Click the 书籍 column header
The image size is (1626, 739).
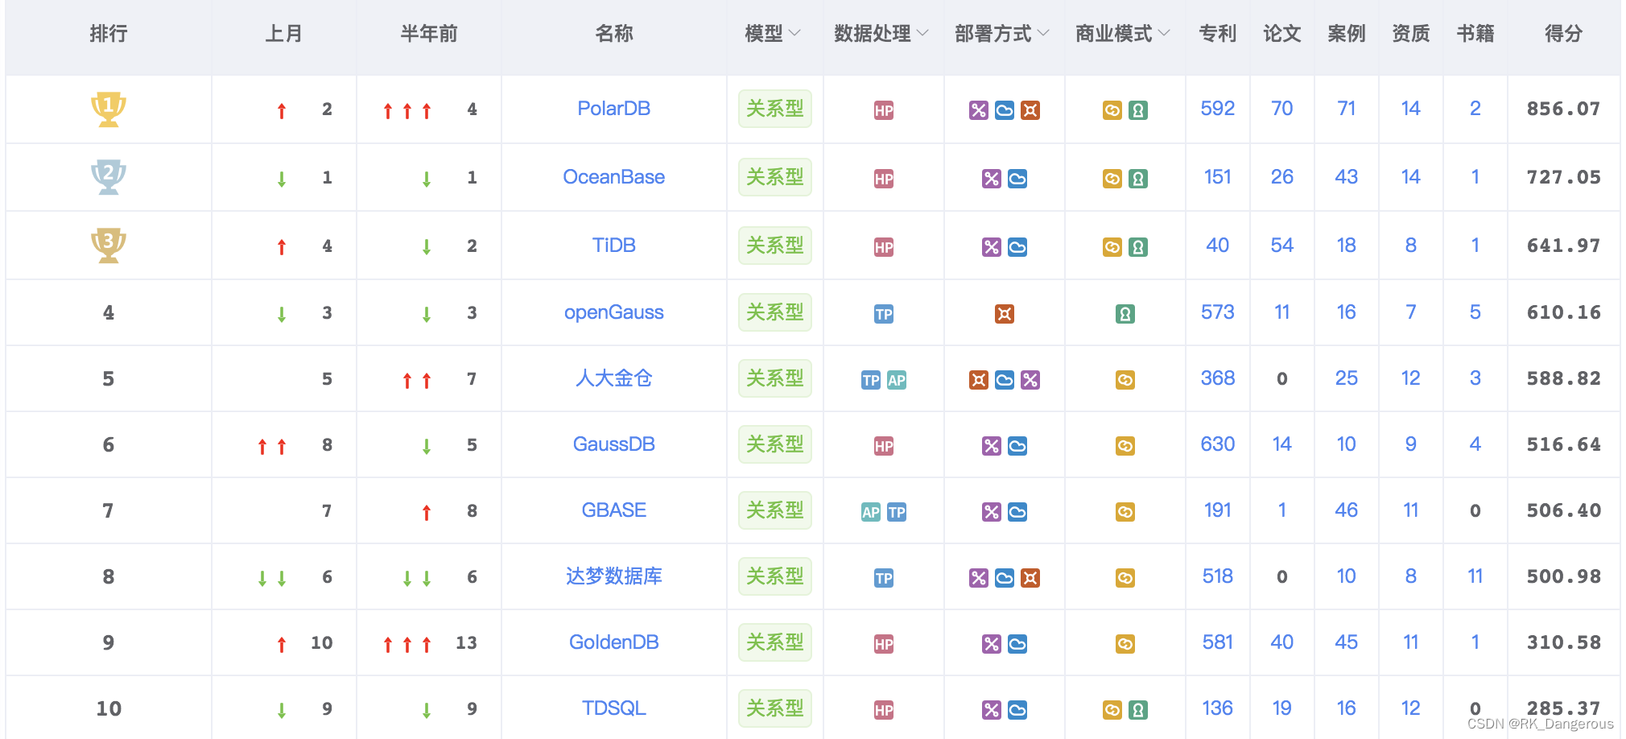(1475, 34)
